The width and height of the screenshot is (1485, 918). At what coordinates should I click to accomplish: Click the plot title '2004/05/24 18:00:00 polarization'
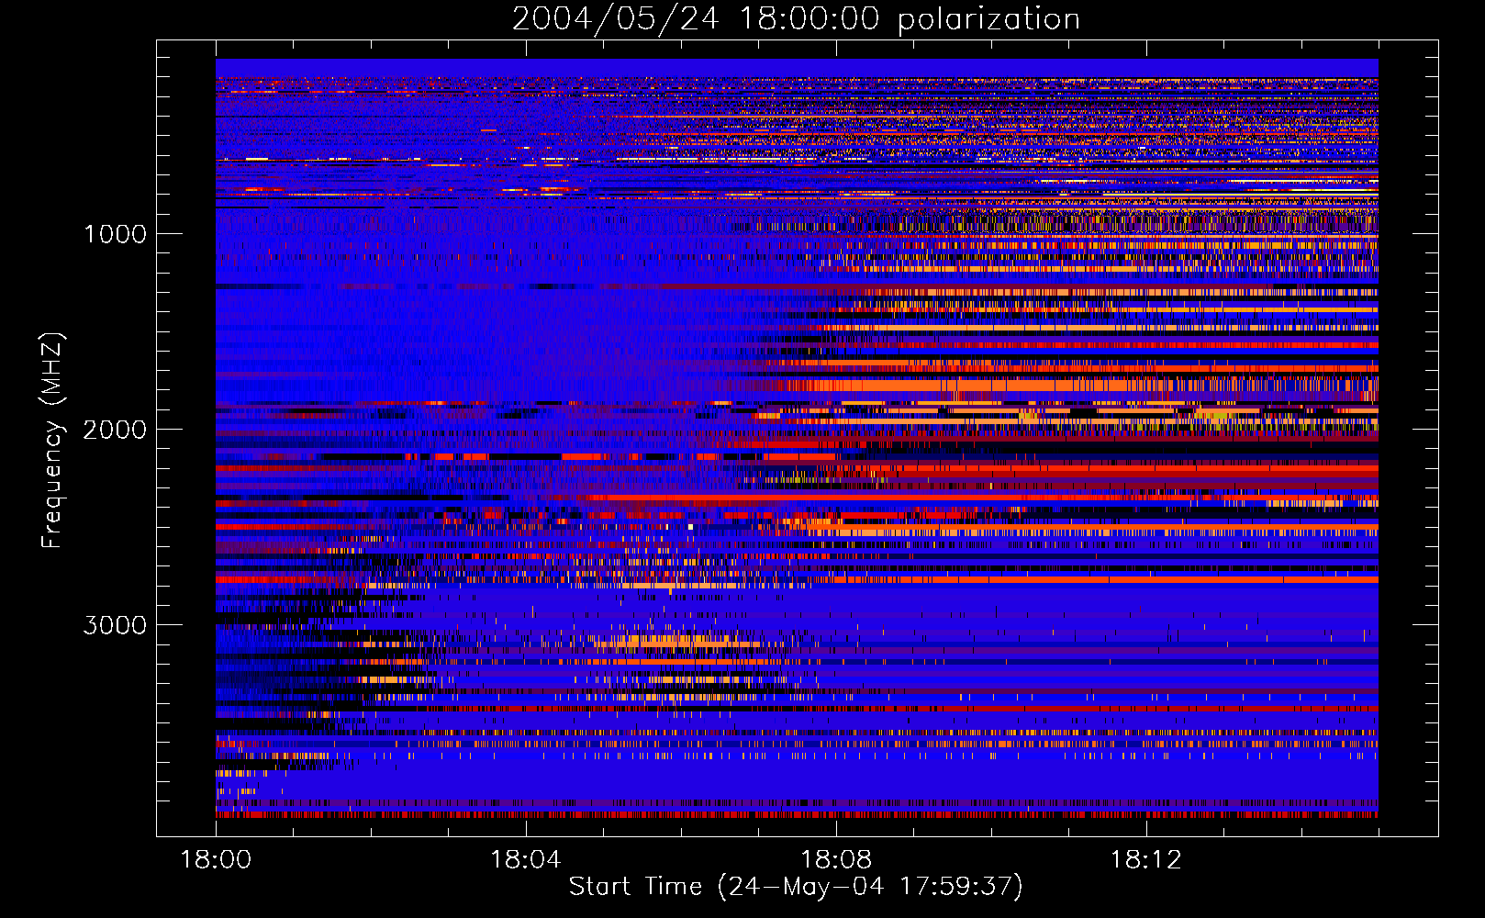point(796,18)
